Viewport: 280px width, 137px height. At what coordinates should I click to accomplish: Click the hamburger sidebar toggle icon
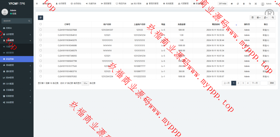click(37, 4)
